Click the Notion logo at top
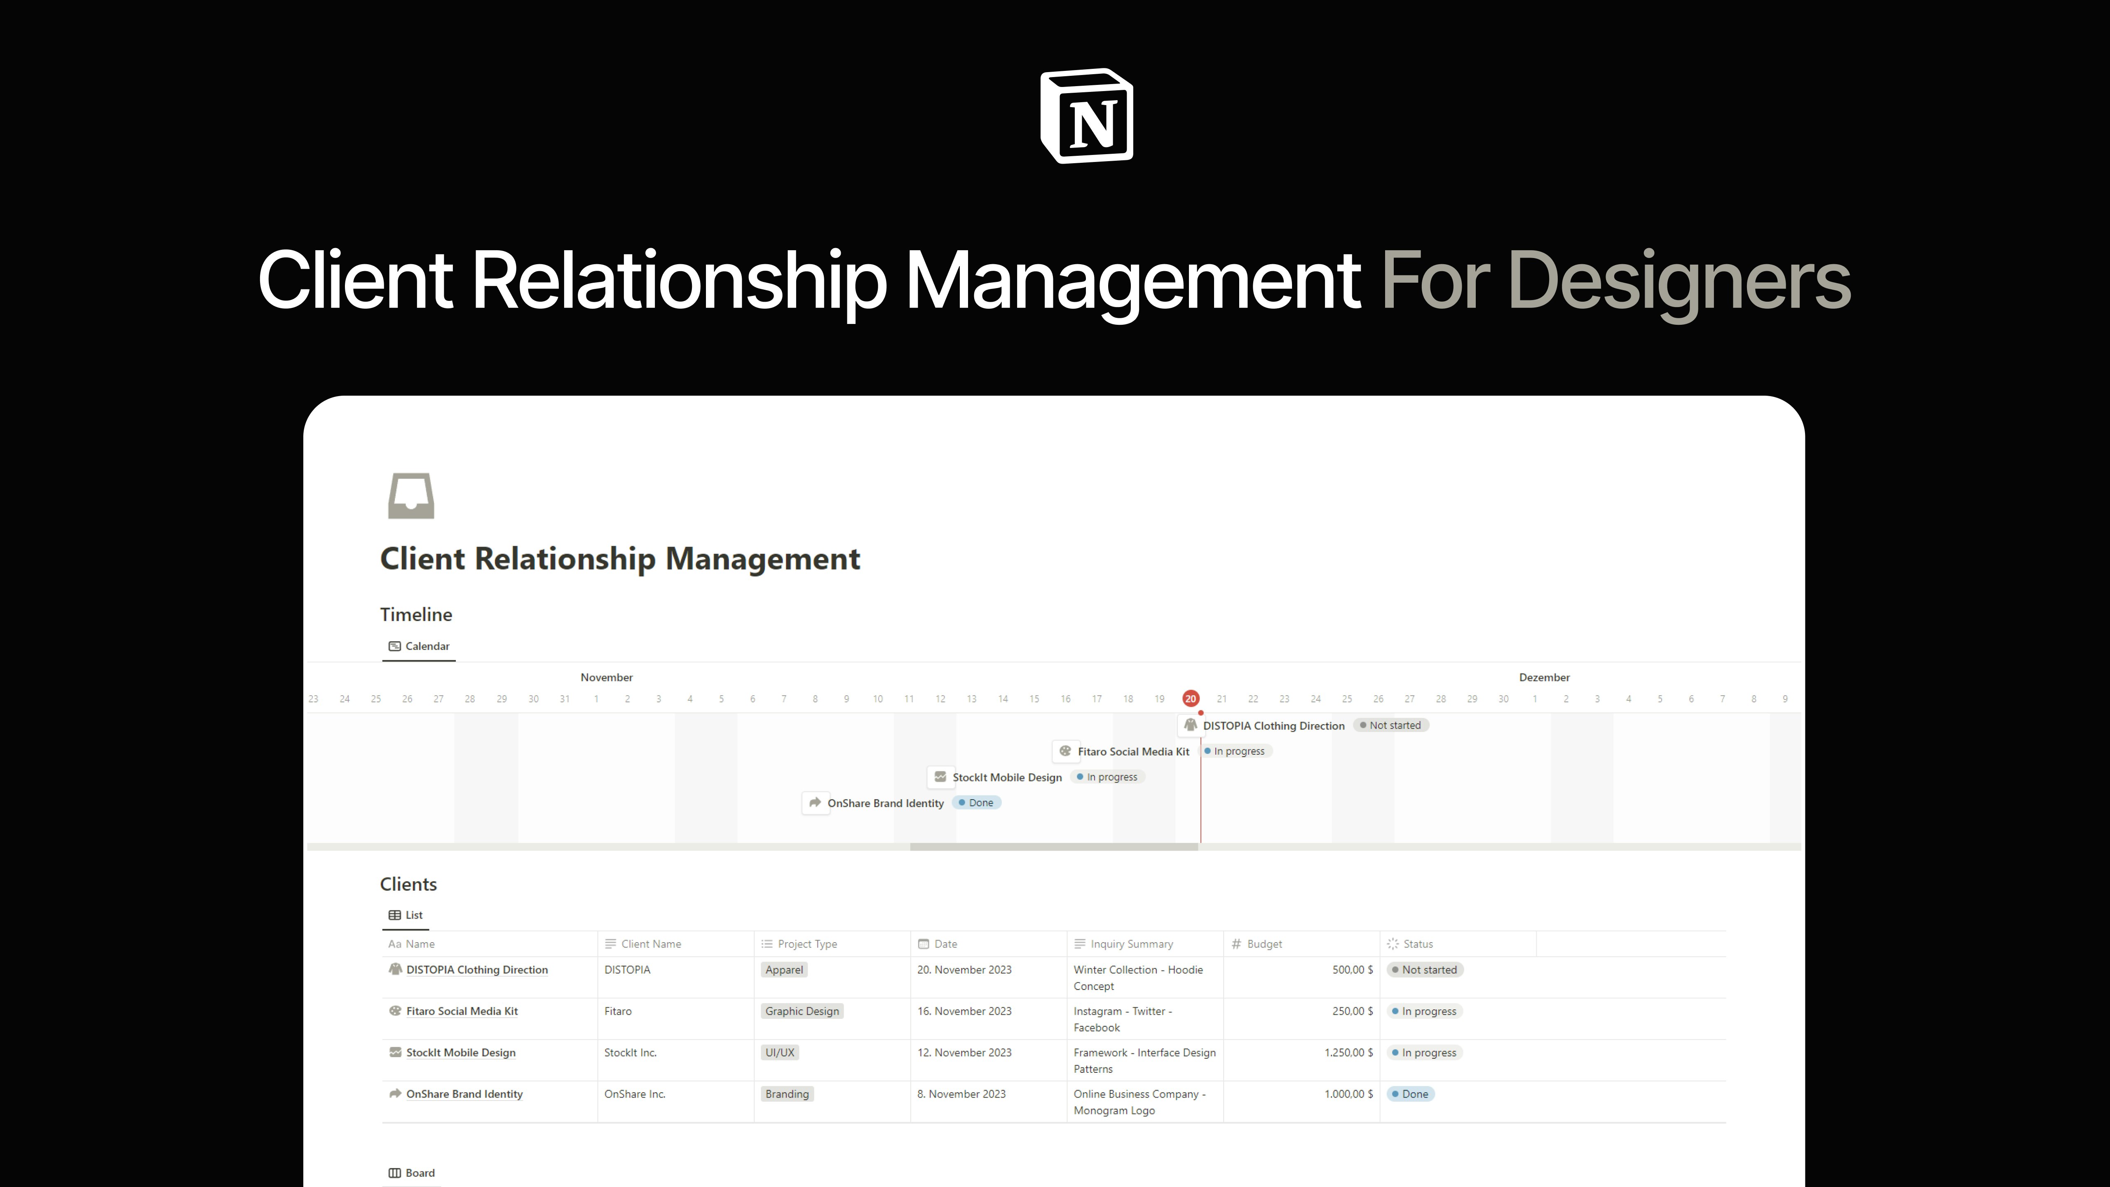Image resolution: width=2110 pixels, height=1187 pixels. tap(1087, 115)
